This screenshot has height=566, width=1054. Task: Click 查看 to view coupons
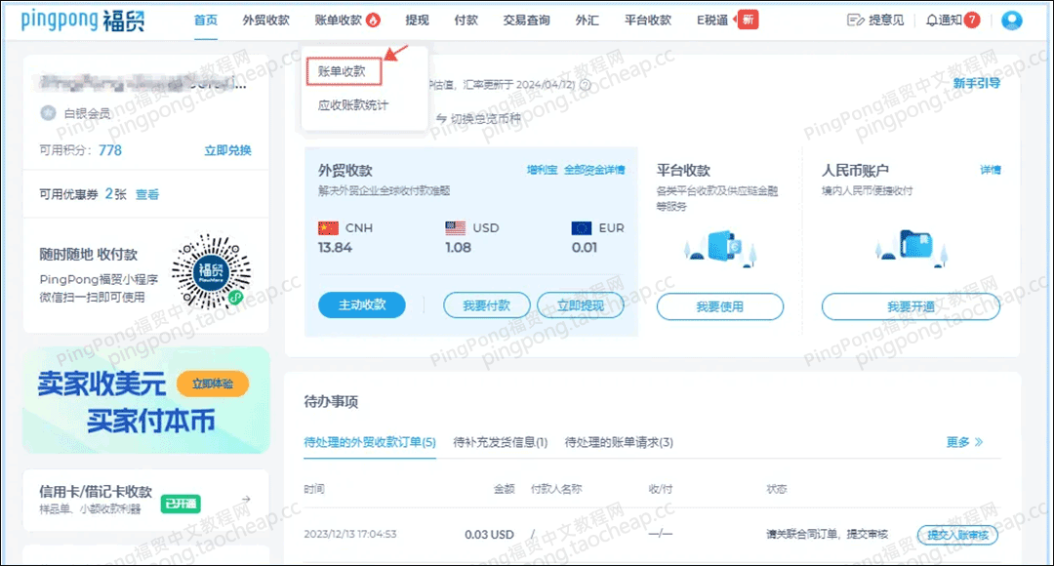pyautogui.click(x=147, y=194)
